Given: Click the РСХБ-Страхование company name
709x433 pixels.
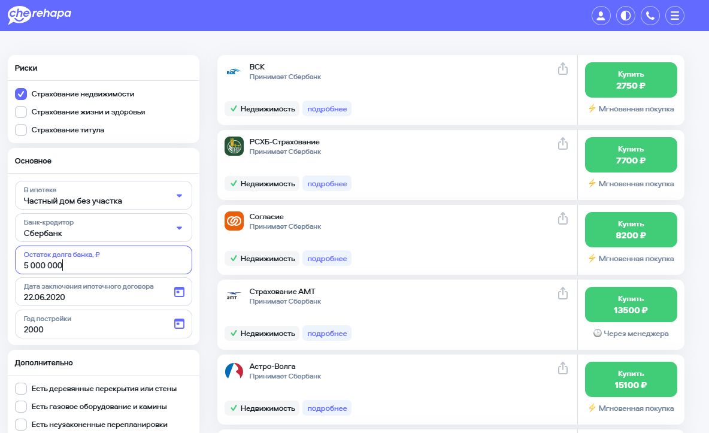Looking at the screenshot, I should [x=284, y=141].
